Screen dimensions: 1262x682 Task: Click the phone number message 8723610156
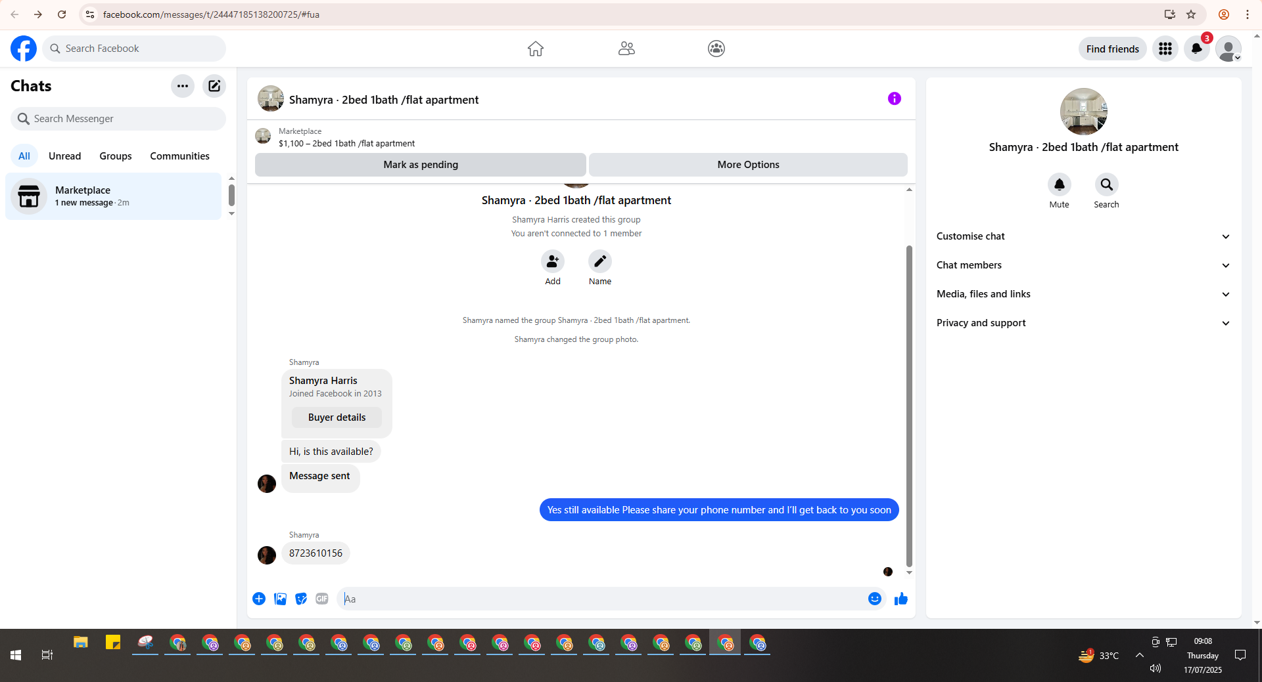click(x=315, y=553)
